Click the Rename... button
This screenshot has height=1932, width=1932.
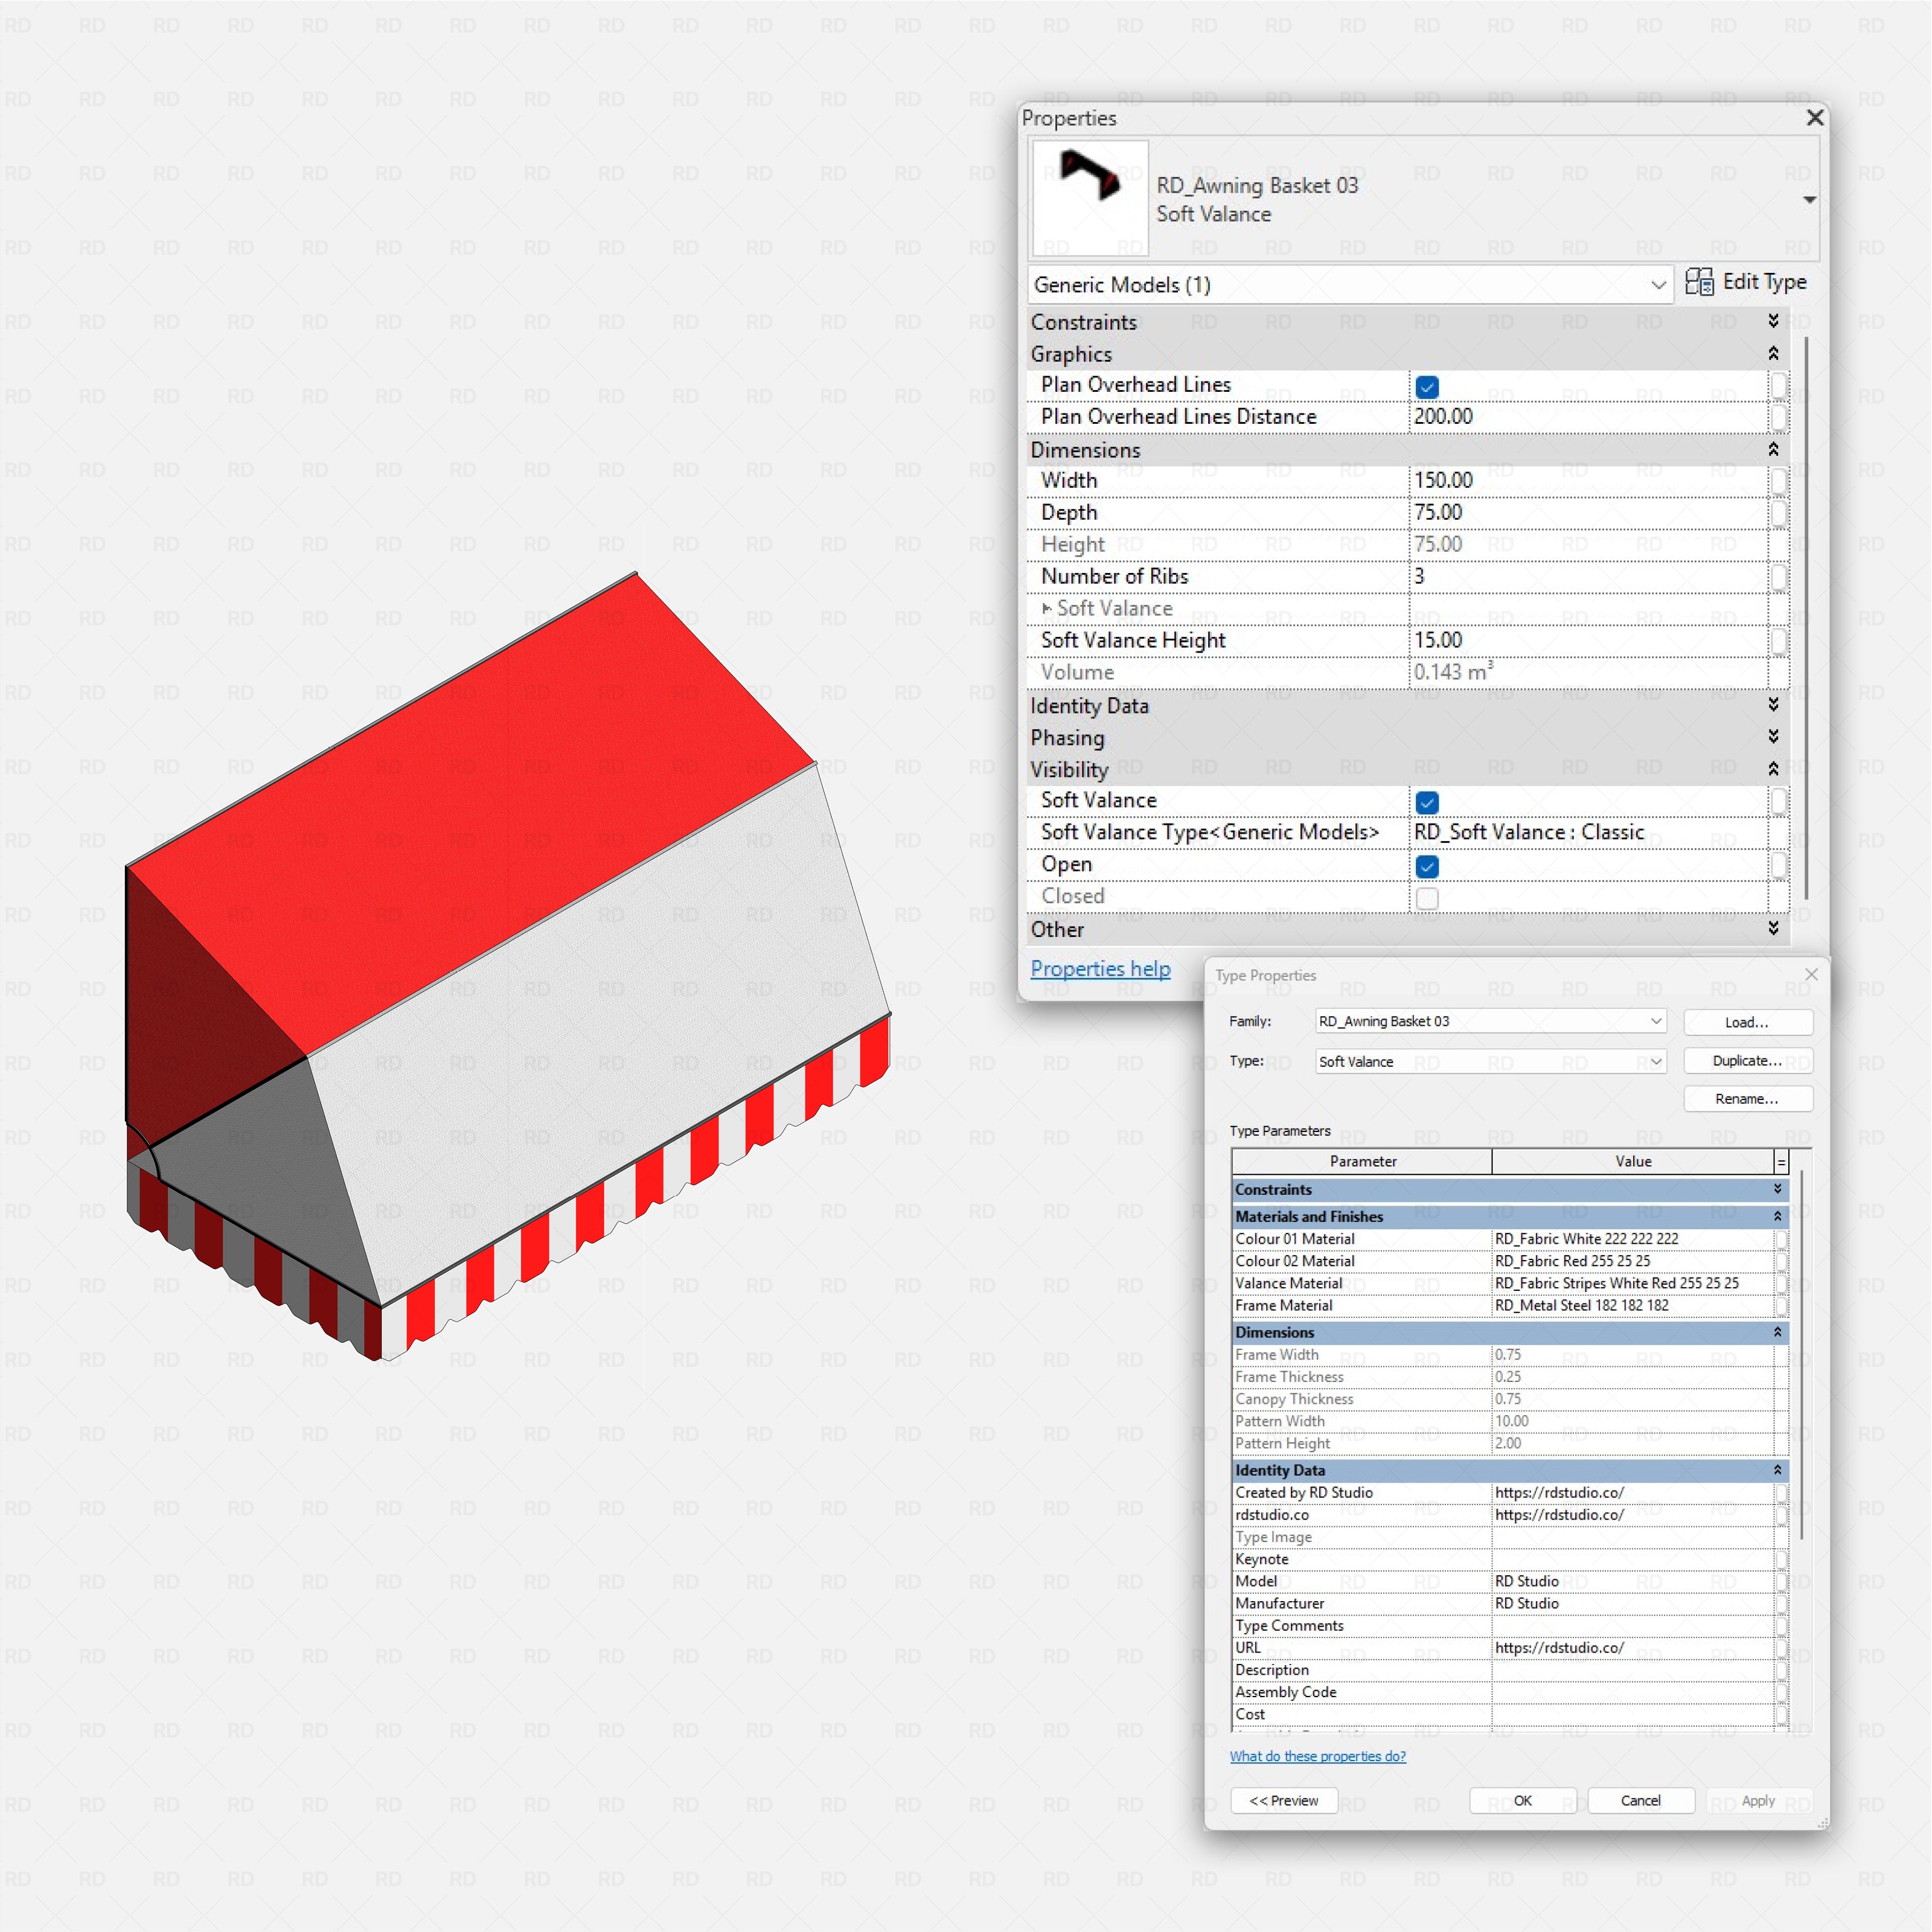click(1747, 1098)
